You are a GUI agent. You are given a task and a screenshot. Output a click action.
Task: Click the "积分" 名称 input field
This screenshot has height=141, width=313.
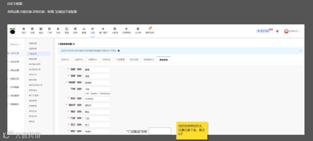97,99
